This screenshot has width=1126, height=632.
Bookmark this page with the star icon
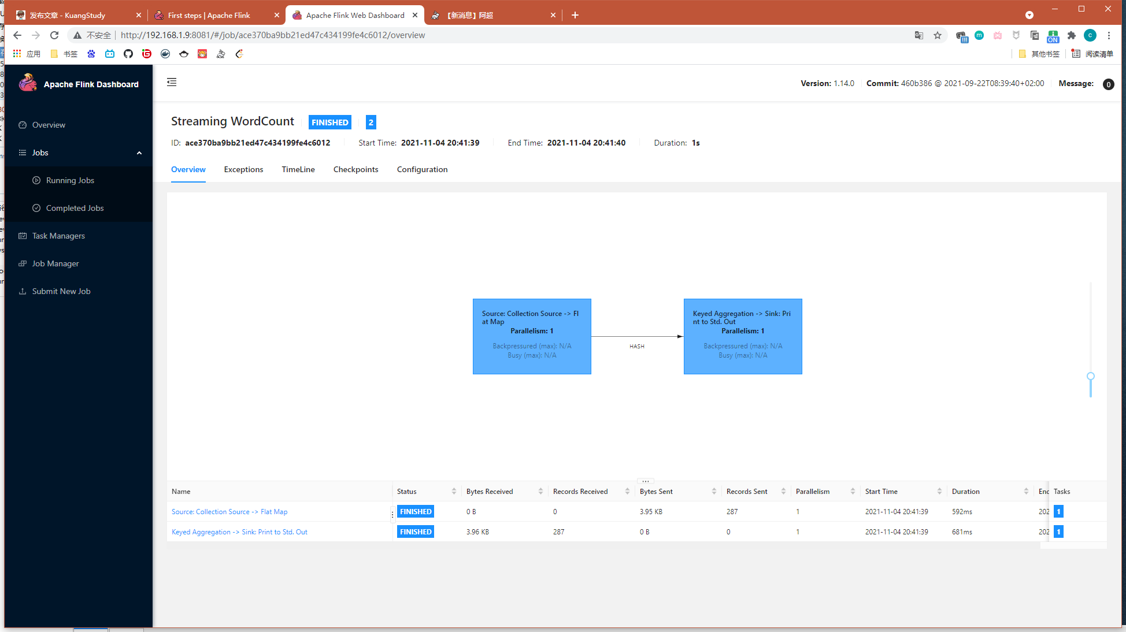pos(938,35)
